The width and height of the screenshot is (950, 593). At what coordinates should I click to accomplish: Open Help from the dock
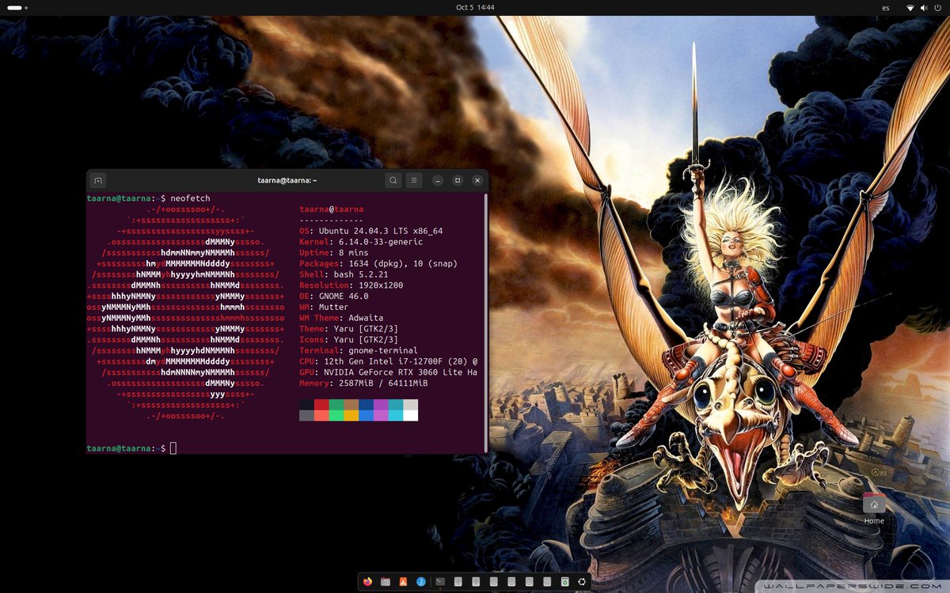pos(421,582)
